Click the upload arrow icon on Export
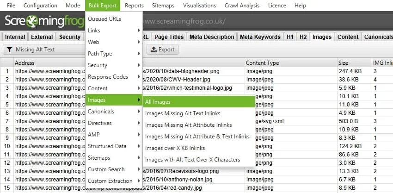 click(154, 50)
